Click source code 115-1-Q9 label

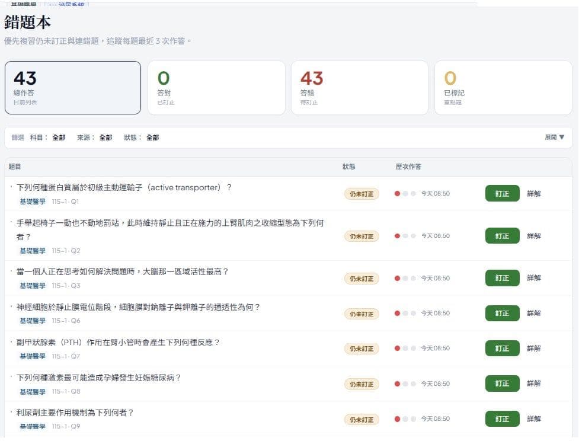coord(66,427)
